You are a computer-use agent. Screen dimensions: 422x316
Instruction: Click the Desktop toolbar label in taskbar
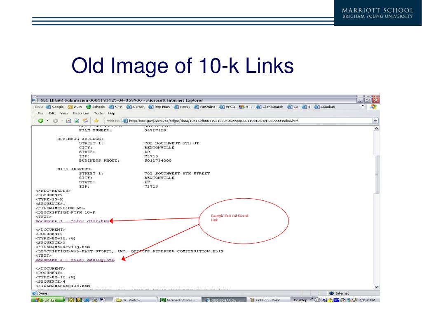[300, 300]
